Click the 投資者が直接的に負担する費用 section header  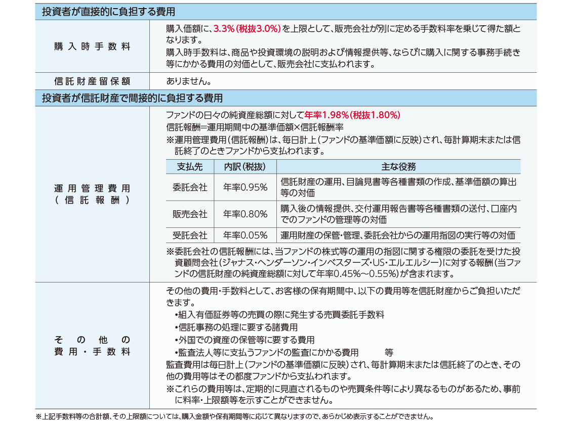(x=108, y=12)
